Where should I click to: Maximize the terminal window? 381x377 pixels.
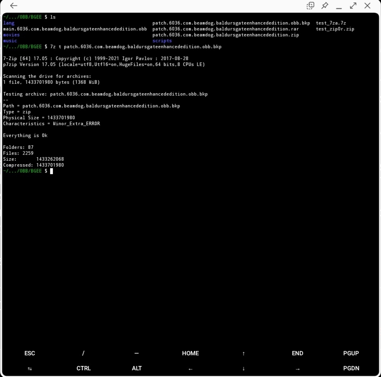[353, 6]
